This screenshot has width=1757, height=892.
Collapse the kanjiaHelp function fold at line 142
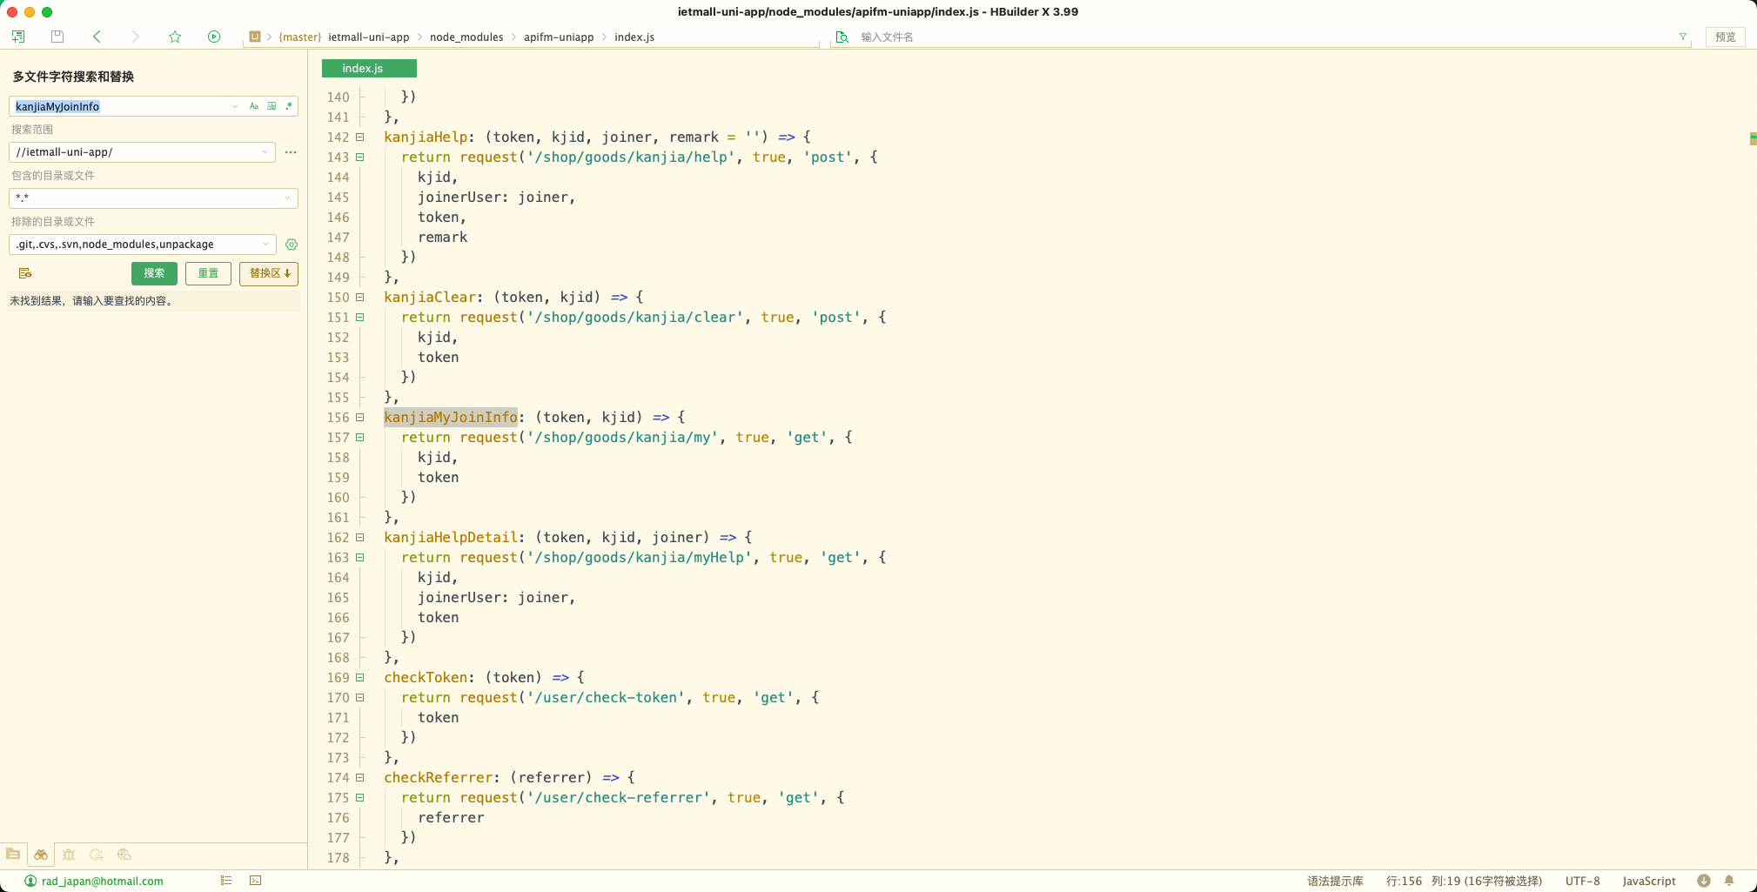pos(359,137)
